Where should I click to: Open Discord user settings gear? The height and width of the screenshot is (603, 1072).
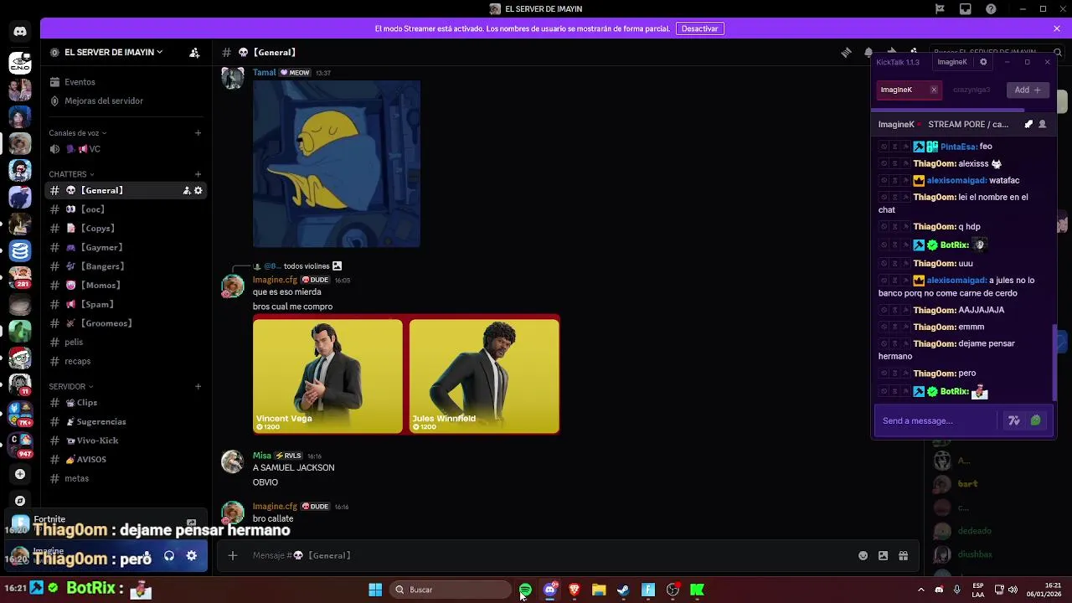pos(191,555)
